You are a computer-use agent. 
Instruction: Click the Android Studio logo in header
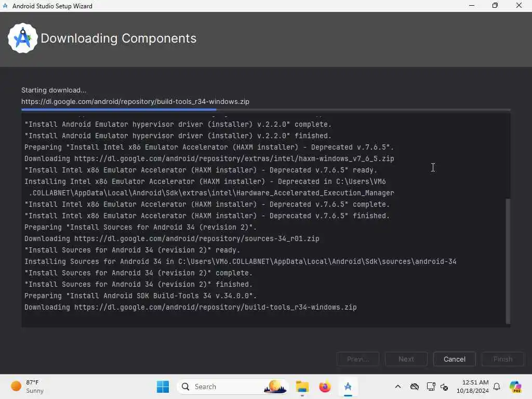23,38
